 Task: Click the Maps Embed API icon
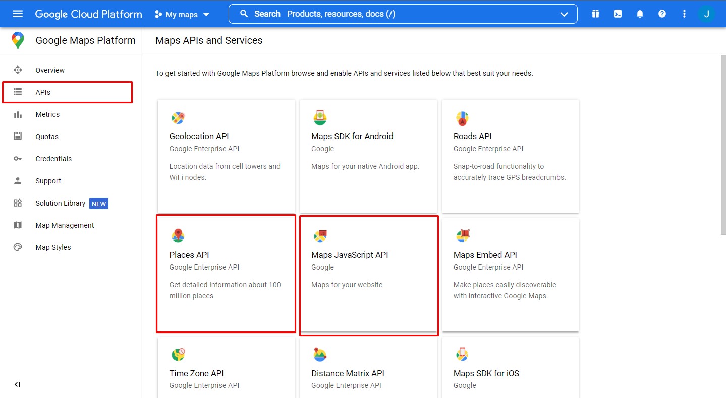click(x=462, y=235)
